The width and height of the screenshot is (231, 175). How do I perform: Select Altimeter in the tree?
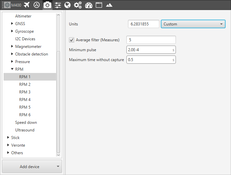(x=23, y=16)
